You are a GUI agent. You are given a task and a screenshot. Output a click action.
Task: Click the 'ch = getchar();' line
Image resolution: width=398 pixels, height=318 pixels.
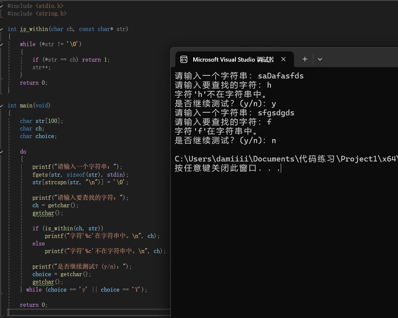point(56,205)
